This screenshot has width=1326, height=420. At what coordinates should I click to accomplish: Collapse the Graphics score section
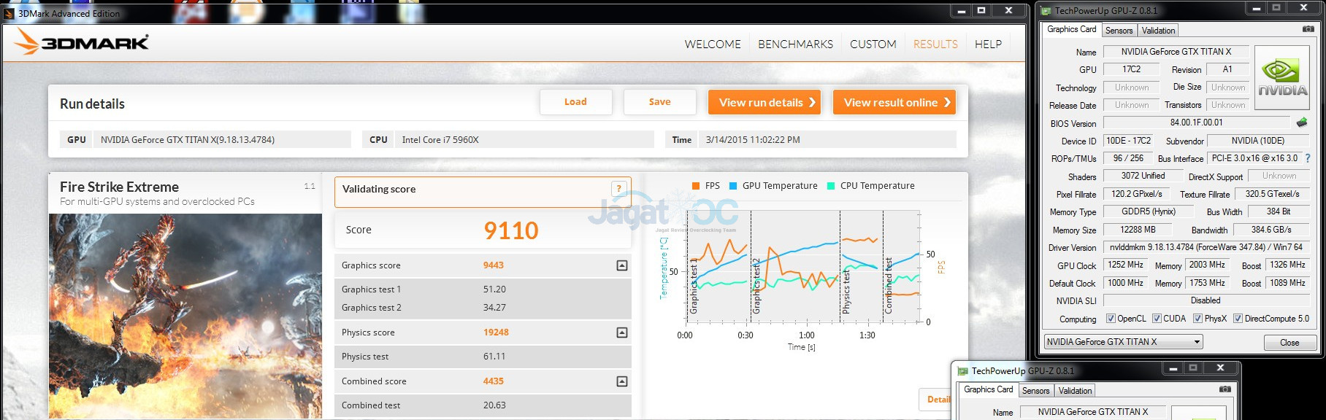pos(621,265)
